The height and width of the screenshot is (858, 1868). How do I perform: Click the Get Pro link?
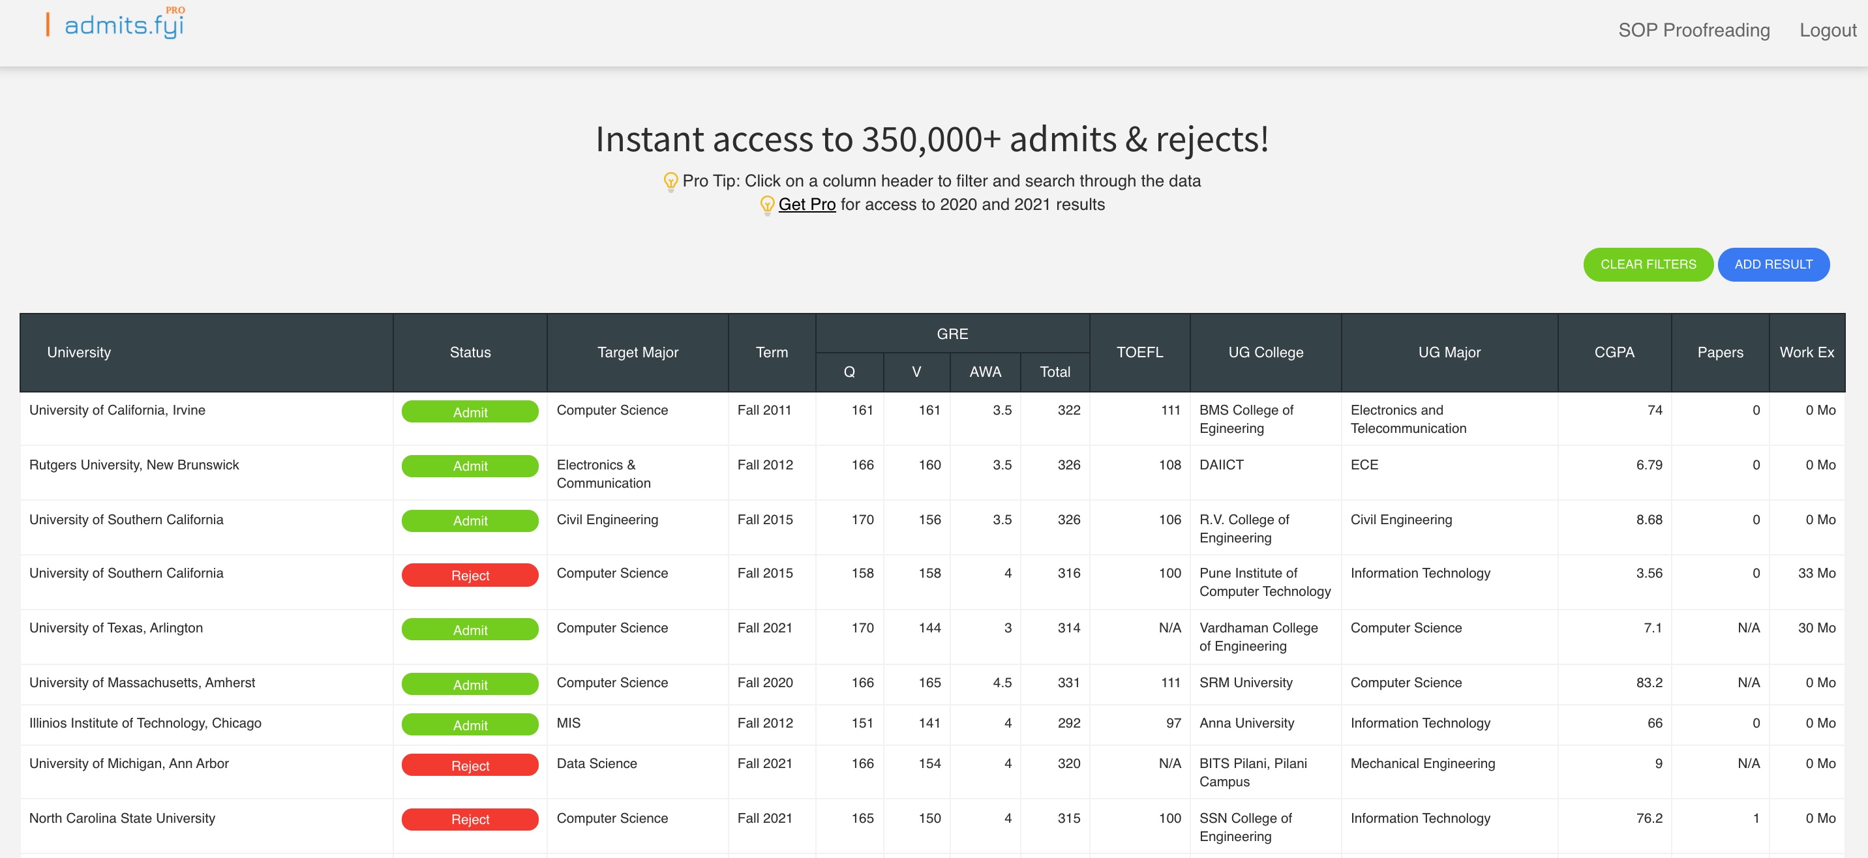[807, 204]
